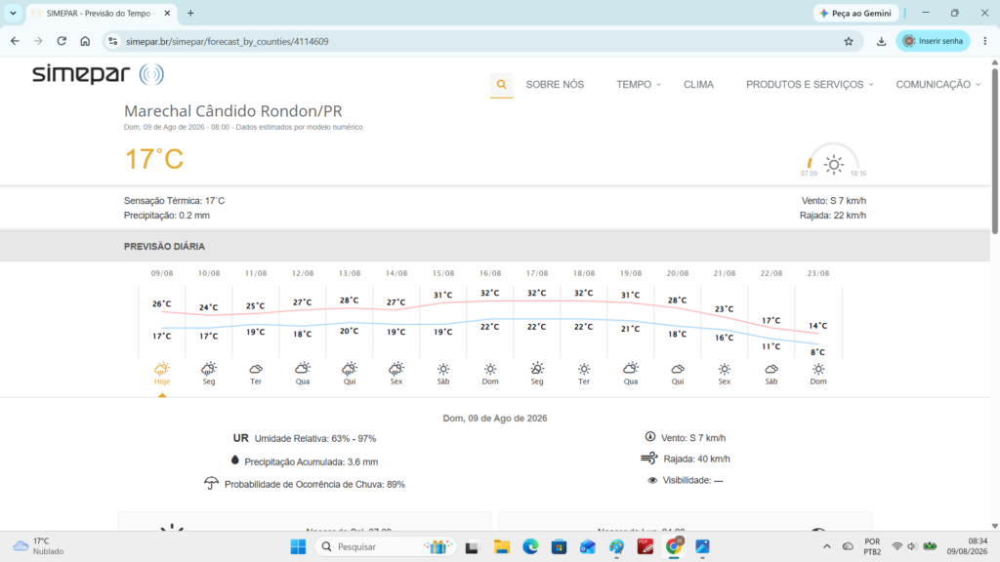1000x562 pixels.
Task: Click PREVISÃO DIÁRIA section header
Action: pyautogui.click(x=164, y=247)
